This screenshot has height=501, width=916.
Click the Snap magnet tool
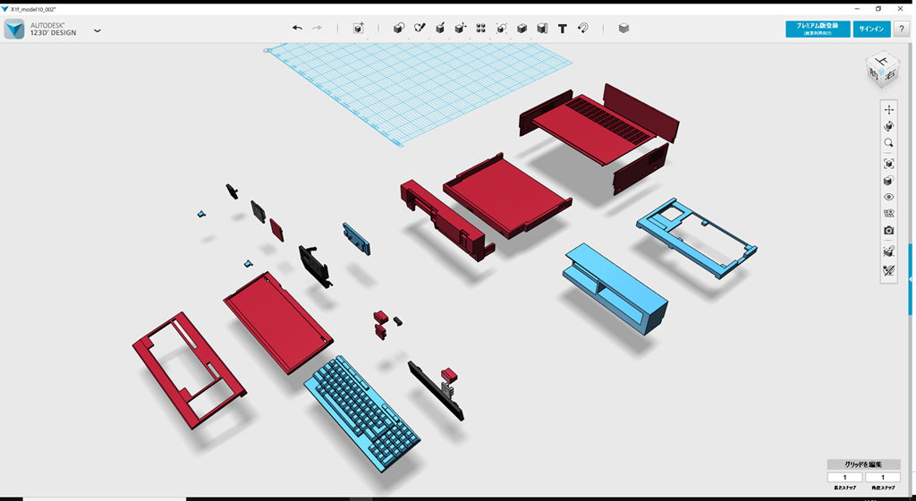tap(583, 29)
